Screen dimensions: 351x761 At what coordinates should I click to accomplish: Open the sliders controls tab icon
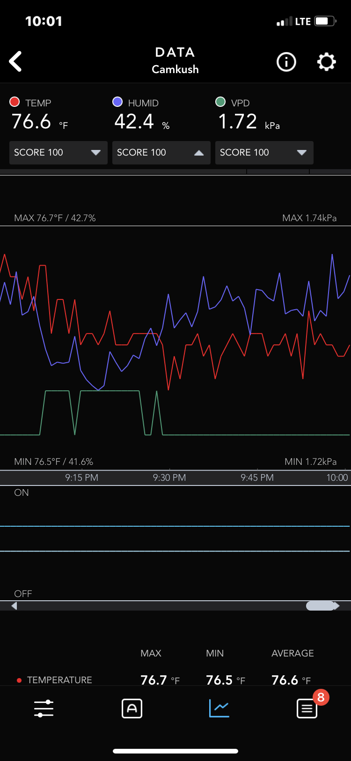coord(44,708)
